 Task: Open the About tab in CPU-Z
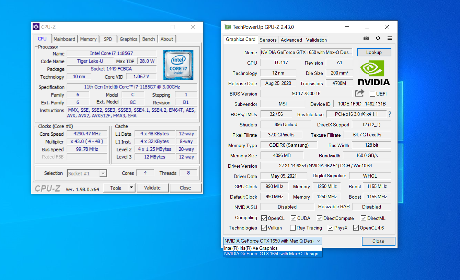(x=167, y=39)
